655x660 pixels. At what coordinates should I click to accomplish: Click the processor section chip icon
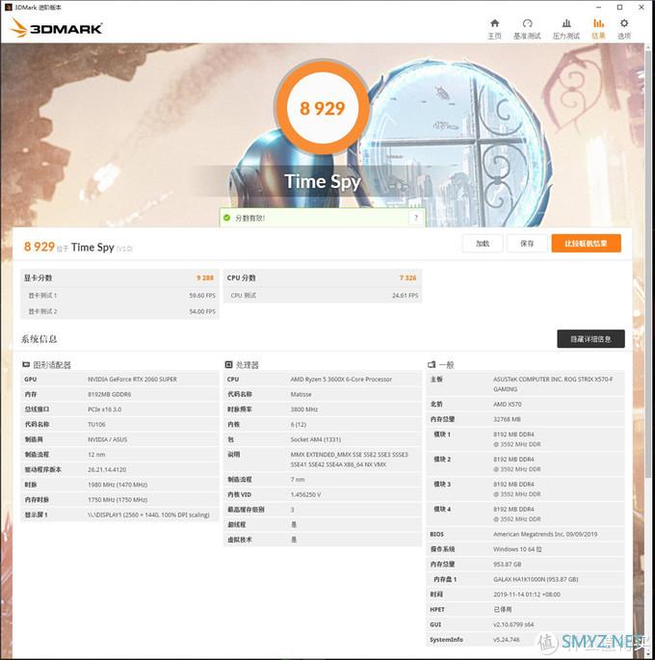click(x=229, y=364)
